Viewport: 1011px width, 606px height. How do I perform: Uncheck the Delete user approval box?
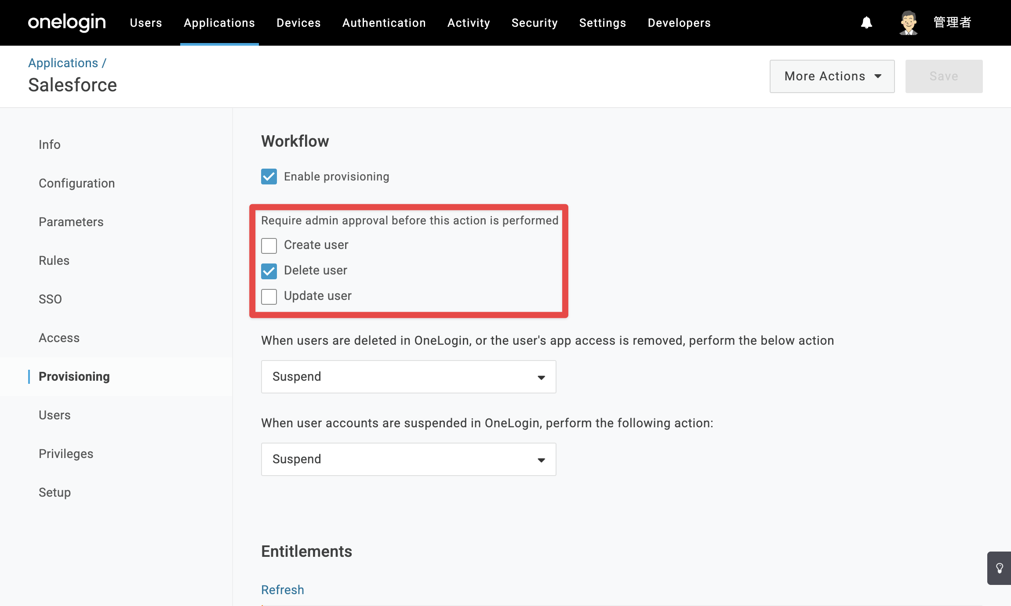pos(269,271)
